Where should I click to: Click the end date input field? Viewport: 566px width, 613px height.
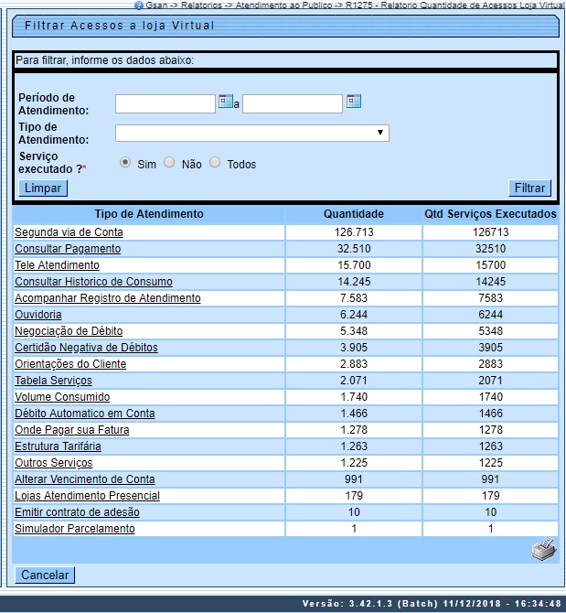point(292,102)
